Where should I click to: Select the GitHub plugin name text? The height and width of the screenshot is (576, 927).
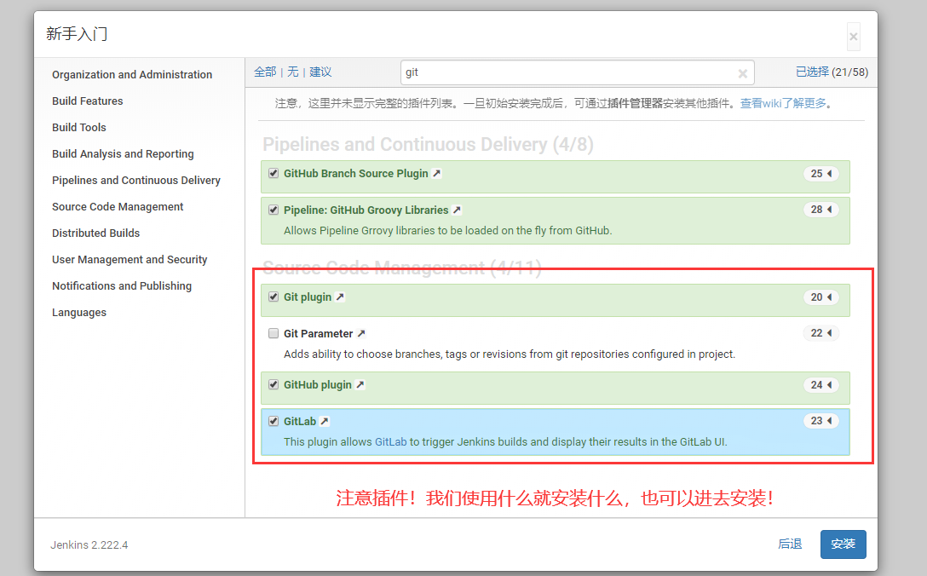(x=318, y=384)
